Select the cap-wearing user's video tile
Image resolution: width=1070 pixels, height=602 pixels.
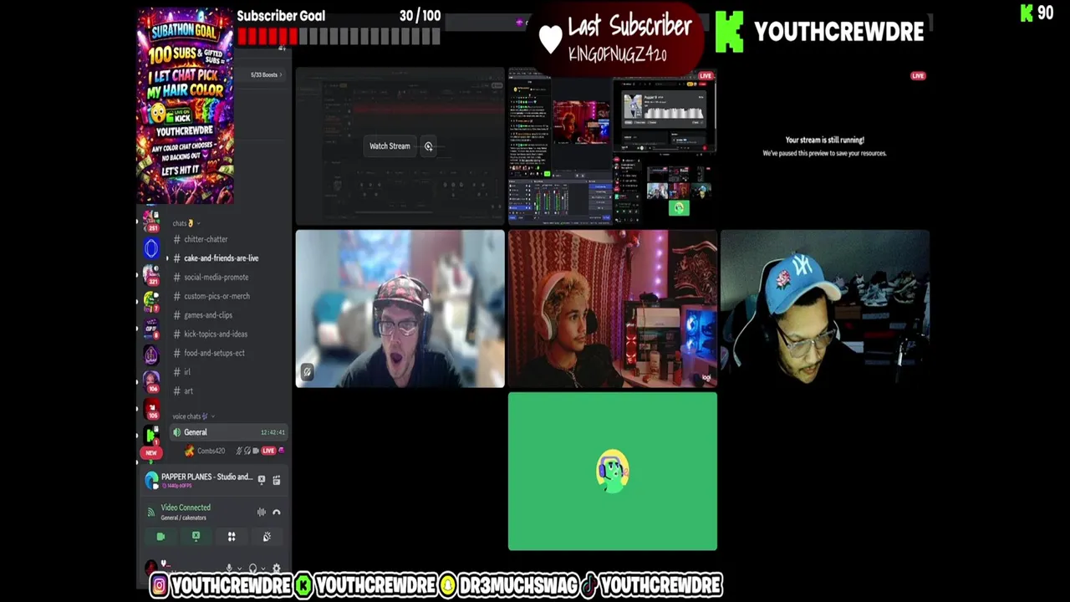tap(400, 309)
